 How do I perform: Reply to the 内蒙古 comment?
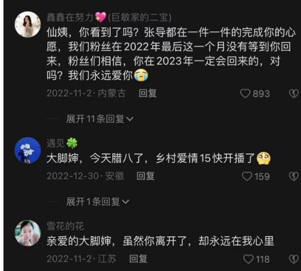point(148,93)
